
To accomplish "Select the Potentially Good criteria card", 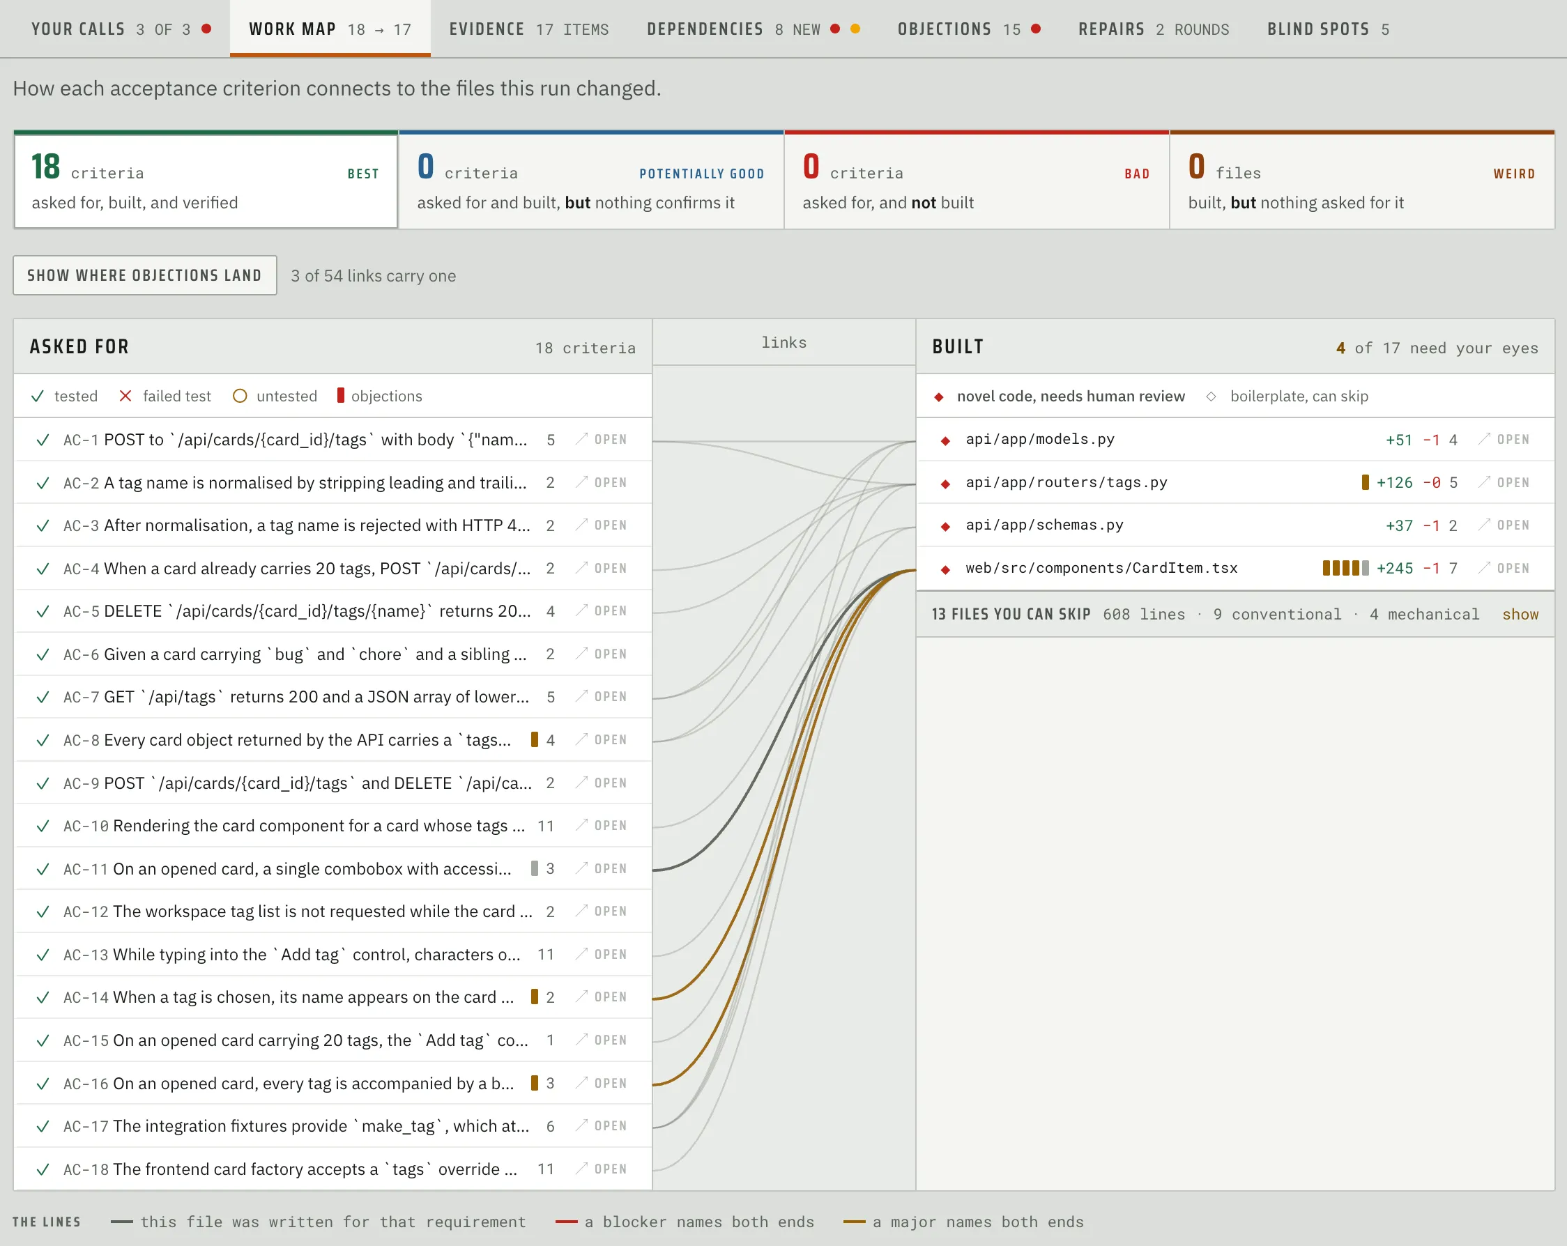I will [591, 180].
